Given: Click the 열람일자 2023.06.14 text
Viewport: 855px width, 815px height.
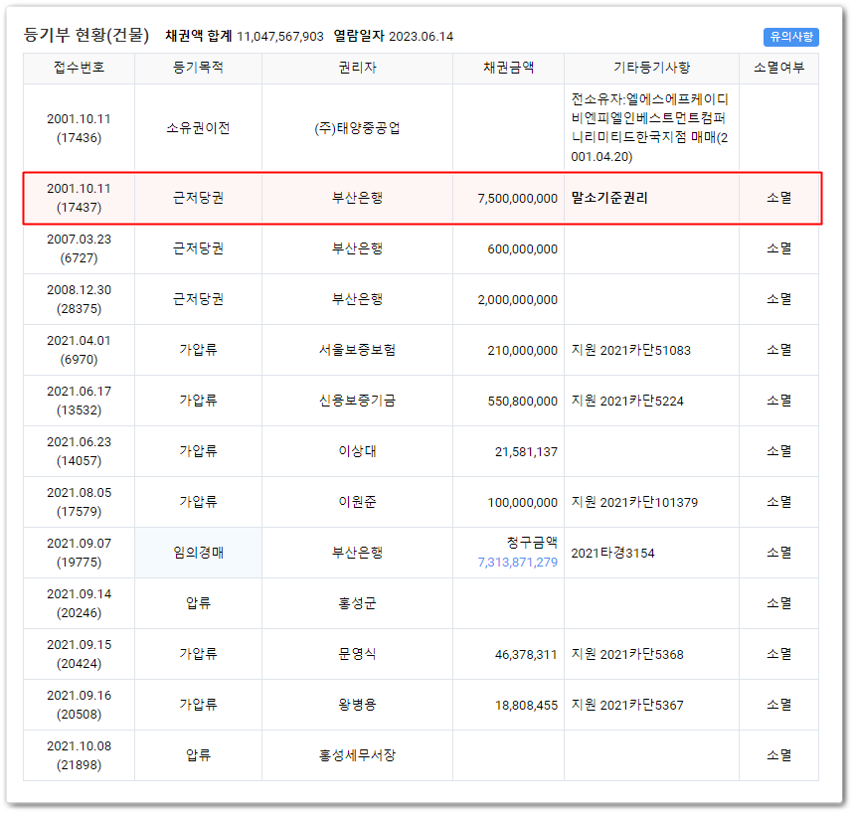Looking at the screenshot, I should [393, 37].
